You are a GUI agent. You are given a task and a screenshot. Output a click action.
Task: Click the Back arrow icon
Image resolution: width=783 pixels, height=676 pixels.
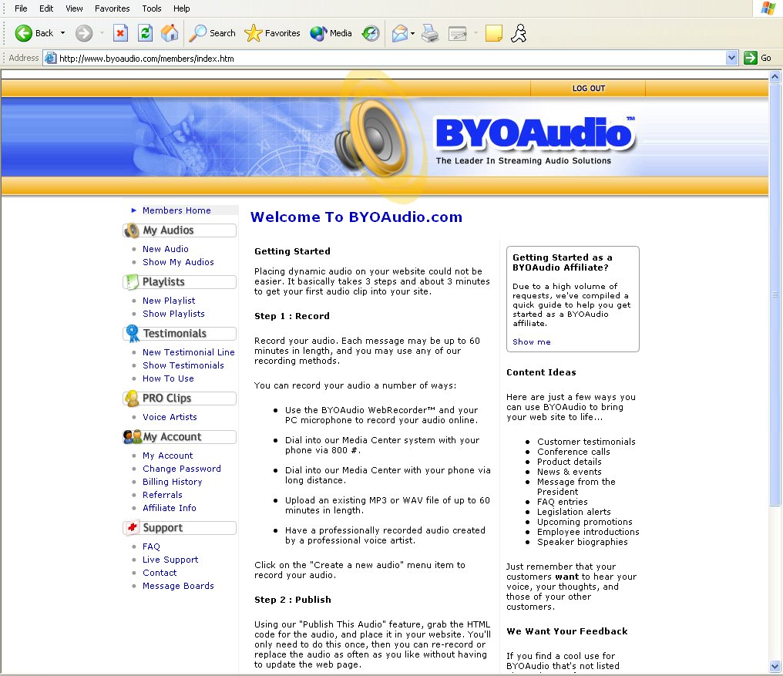(x=23, y=33)
